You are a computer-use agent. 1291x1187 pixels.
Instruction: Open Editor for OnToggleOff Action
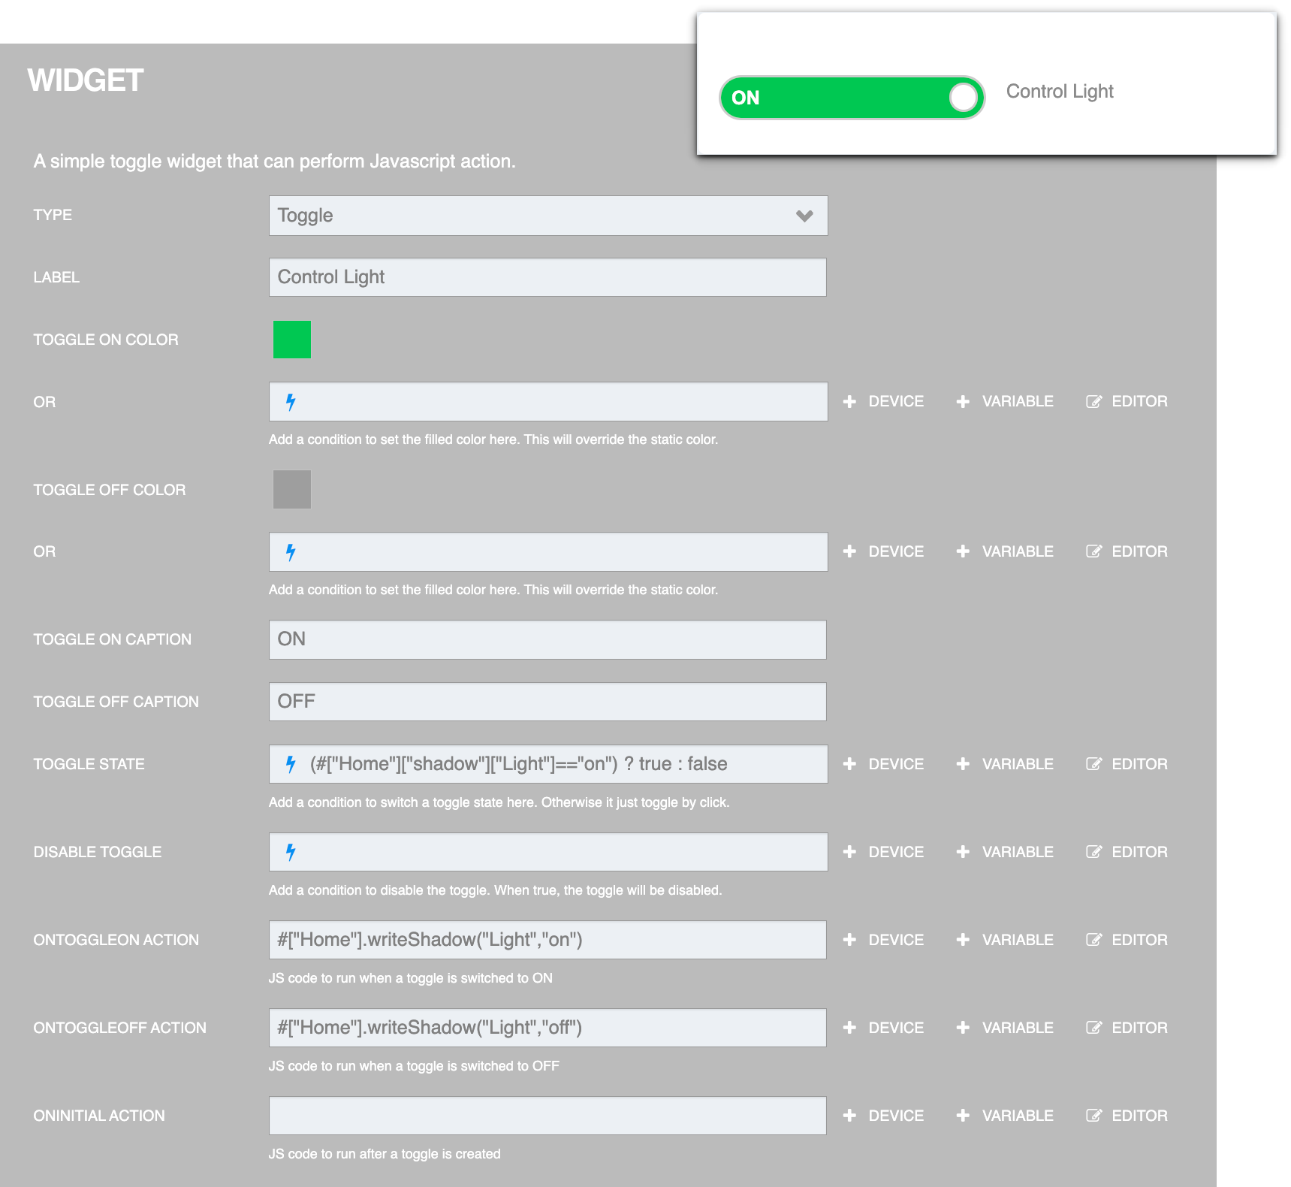tap(1127, 1028)
